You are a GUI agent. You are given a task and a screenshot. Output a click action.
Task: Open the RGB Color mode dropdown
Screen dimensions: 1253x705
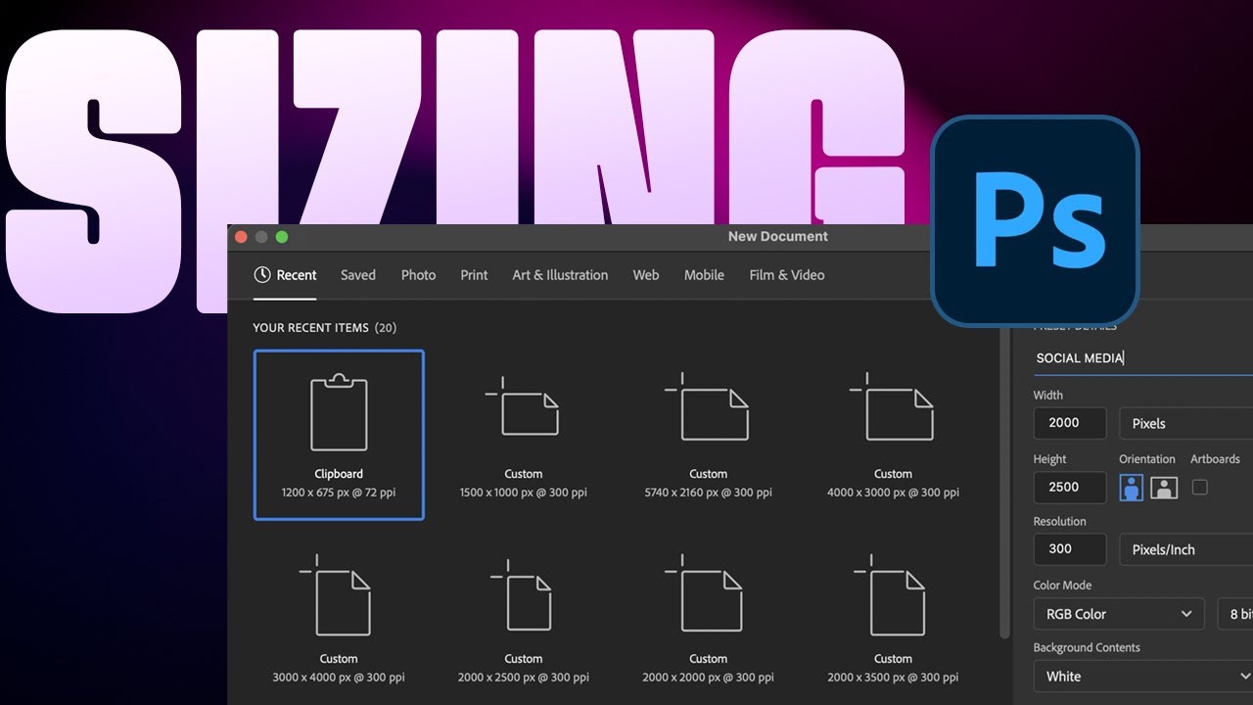pos(1119,614)
